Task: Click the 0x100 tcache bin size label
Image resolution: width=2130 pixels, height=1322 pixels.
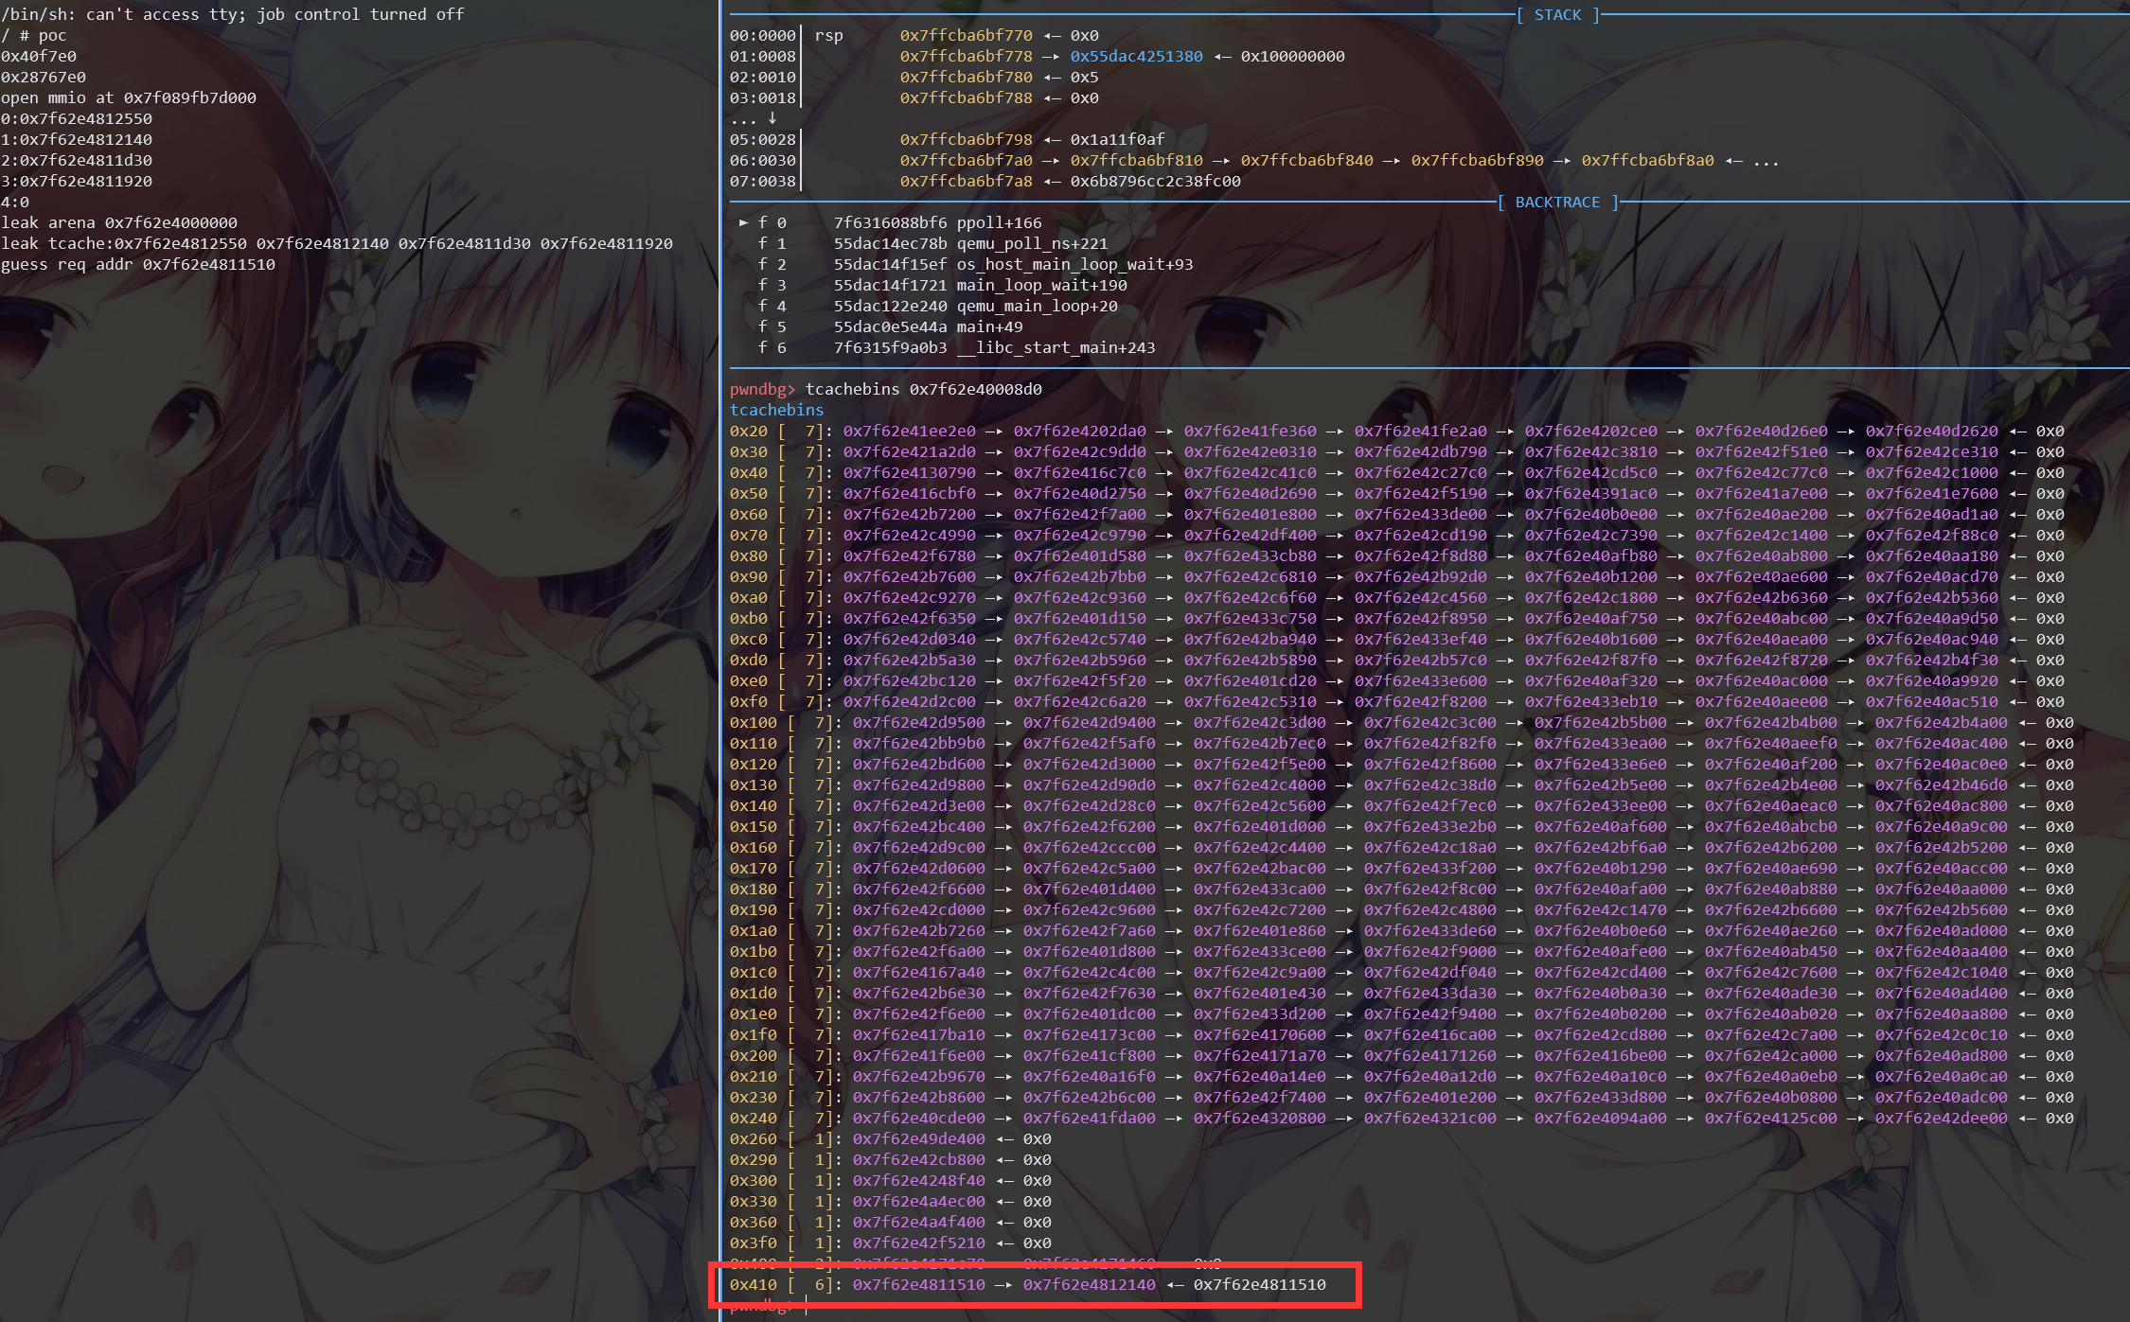Action: click(x=753, y=722)
